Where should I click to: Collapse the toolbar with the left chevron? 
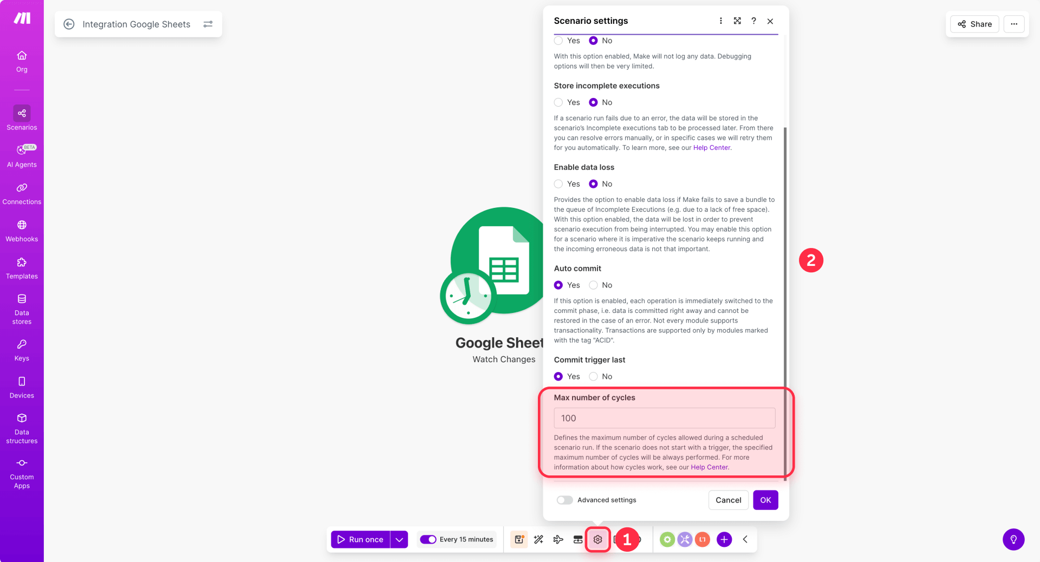(745, 539)
